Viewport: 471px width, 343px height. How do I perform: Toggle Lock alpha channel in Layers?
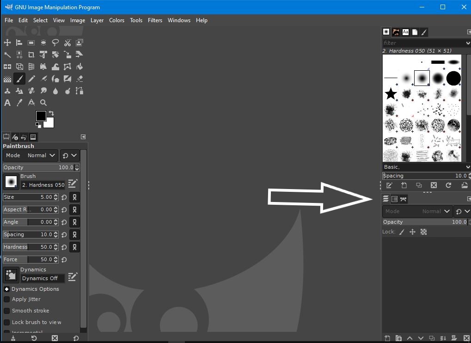tap(423, 232)
